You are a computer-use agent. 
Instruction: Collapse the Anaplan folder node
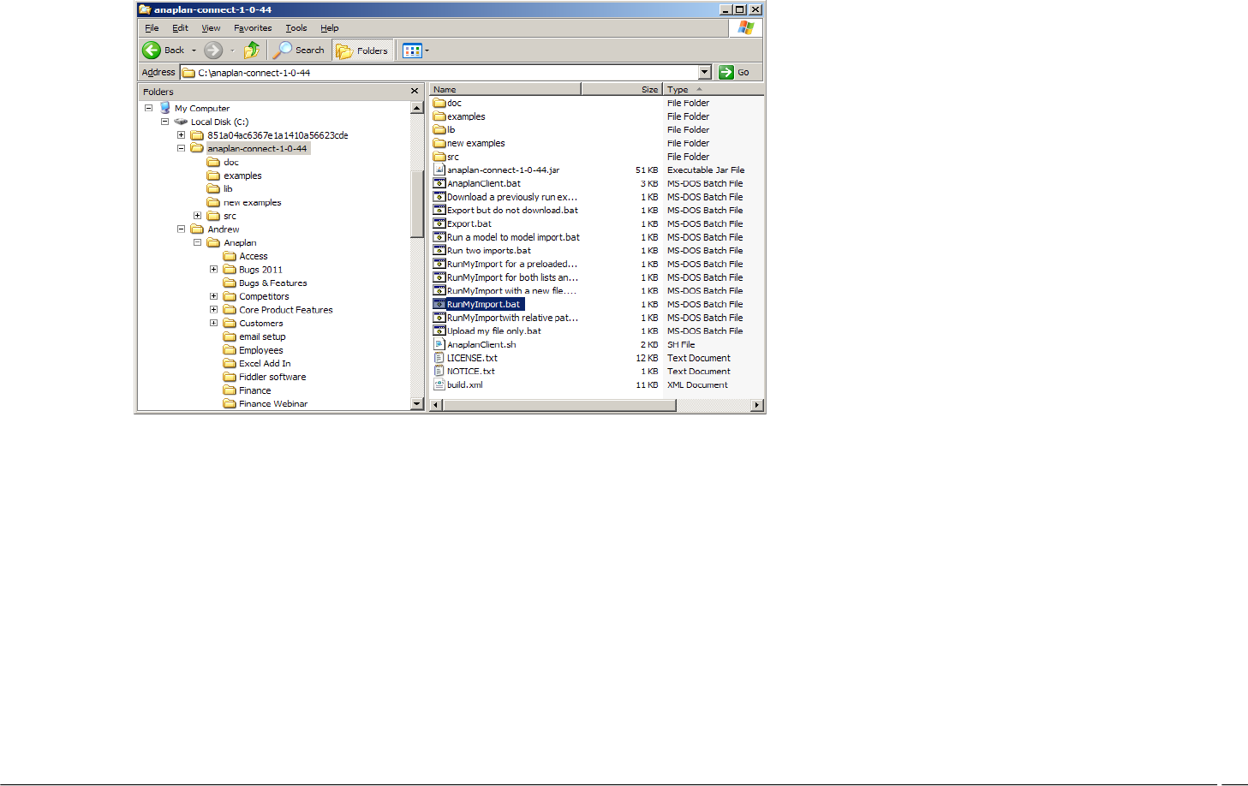coord(197,242)
